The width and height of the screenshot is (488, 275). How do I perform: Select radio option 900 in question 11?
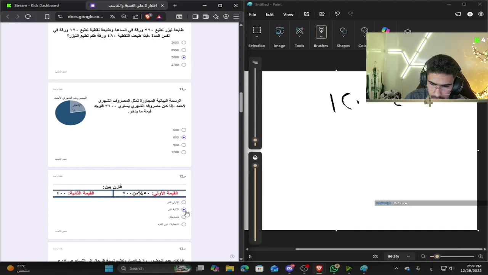[x=184, y=145]
